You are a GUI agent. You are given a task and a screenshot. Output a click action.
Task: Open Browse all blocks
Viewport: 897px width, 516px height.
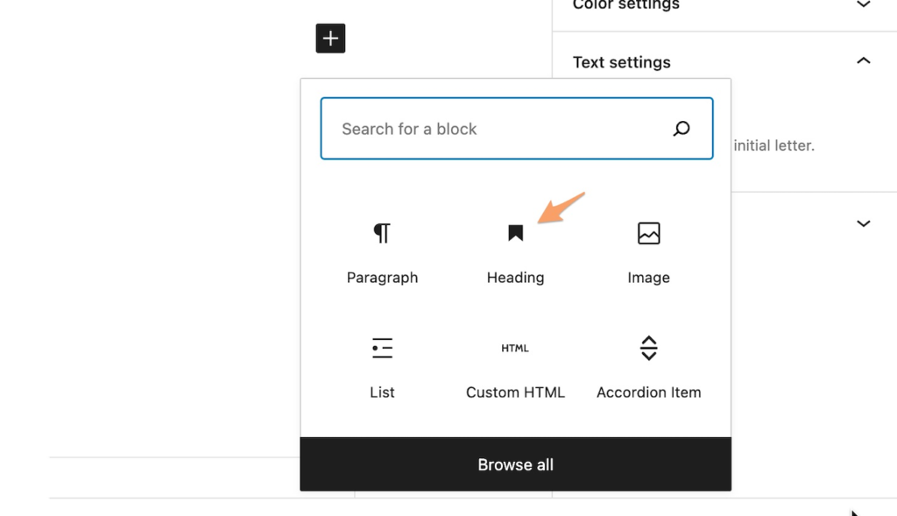[515, 464]
